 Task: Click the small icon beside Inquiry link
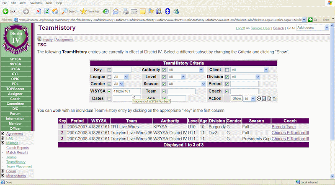[x=39, y=39]
